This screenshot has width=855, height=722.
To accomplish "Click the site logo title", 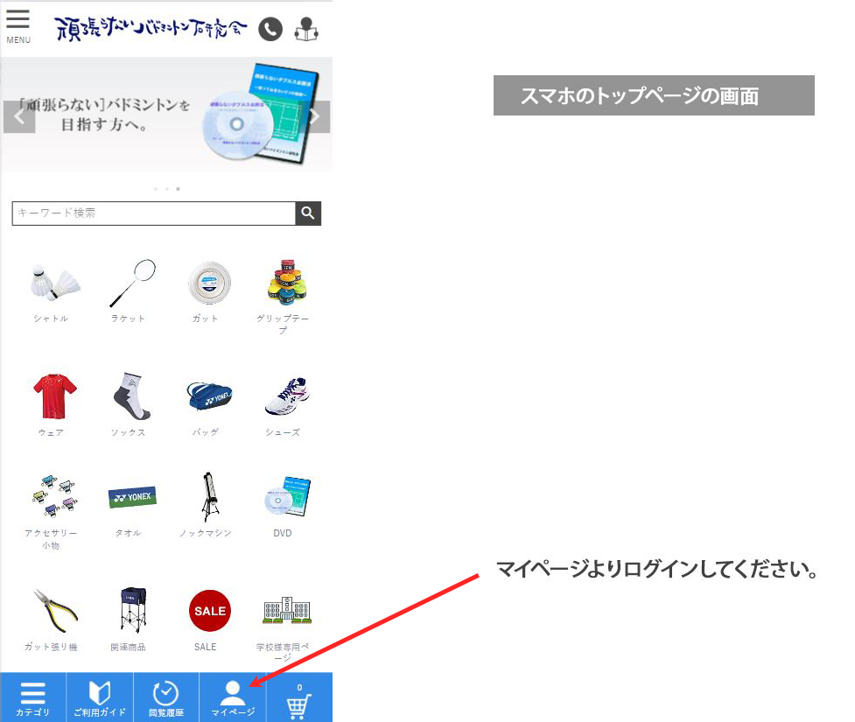I will pos(151,29).
